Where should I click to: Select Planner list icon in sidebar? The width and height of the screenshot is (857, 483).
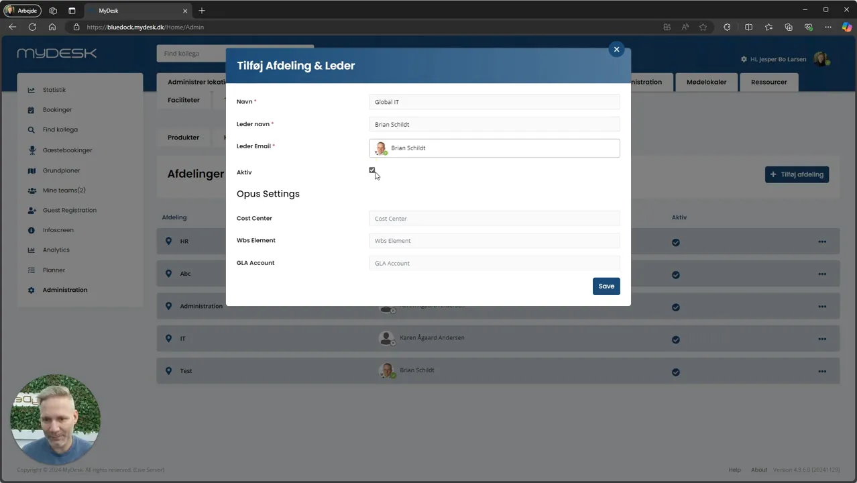click(x=31, y=270)
